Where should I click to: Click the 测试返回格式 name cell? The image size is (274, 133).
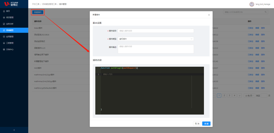[40, 41]
